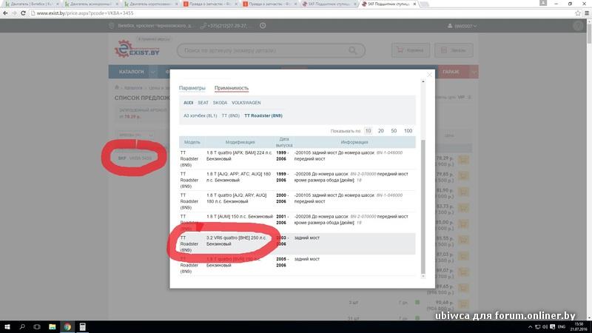Screen dimensions: 592x333
Task: Open Task View from the taskbar
Action: click(37, 327)
